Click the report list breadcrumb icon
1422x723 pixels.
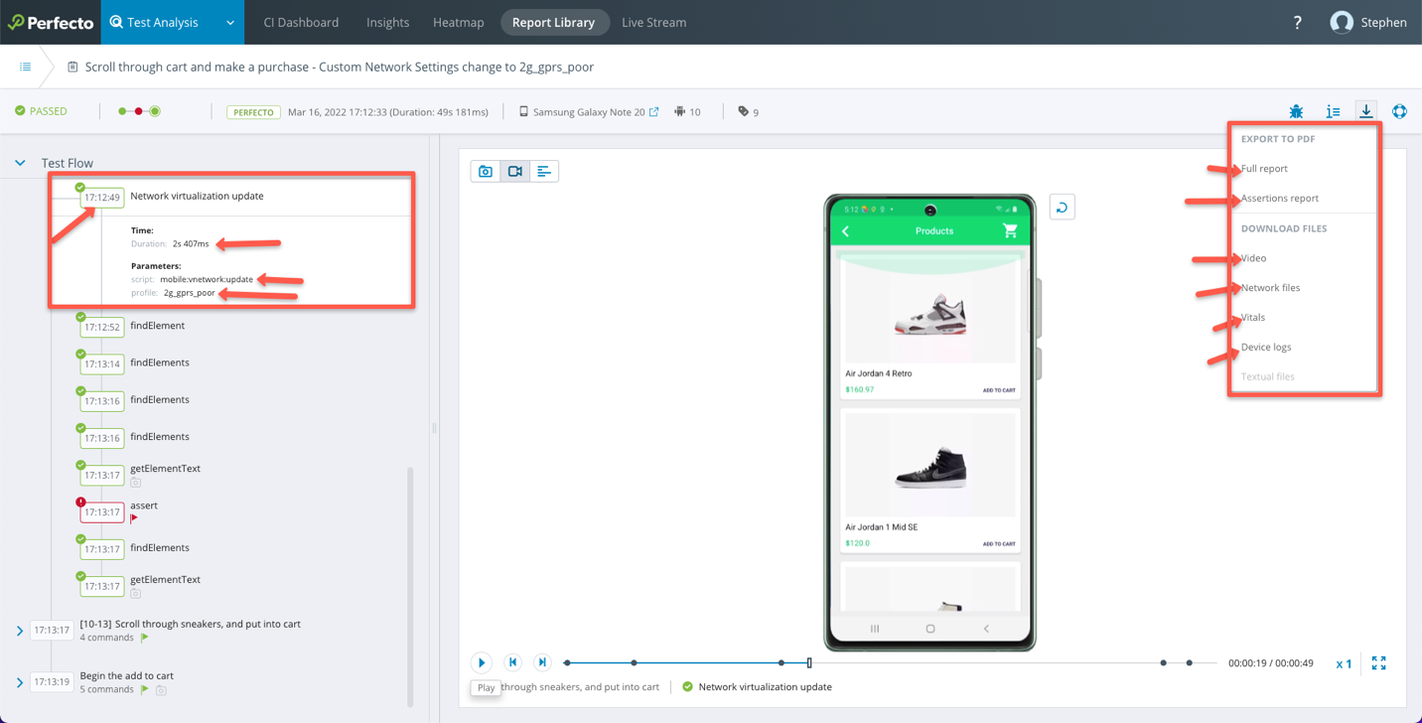(x=25, y=67)
